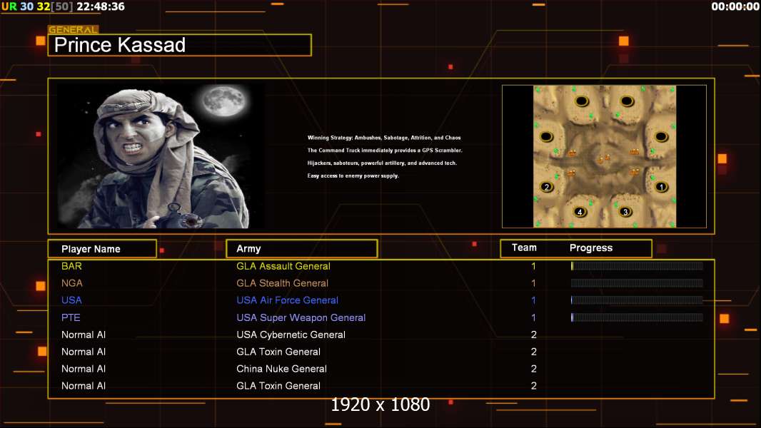This screenshot has width=761, height=428.
Task: Click the GENERAL label above the name
Action: click(x=74, y=29)
